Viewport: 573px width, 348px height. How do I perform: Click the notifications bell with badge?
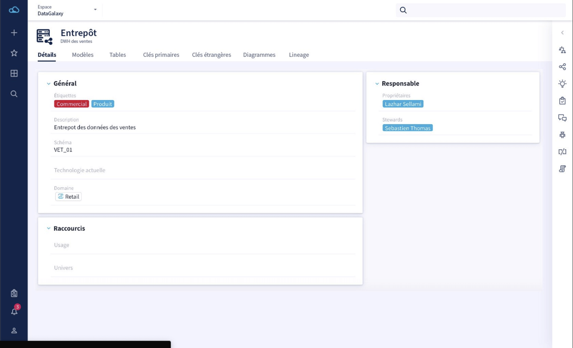tap(15, 310)
